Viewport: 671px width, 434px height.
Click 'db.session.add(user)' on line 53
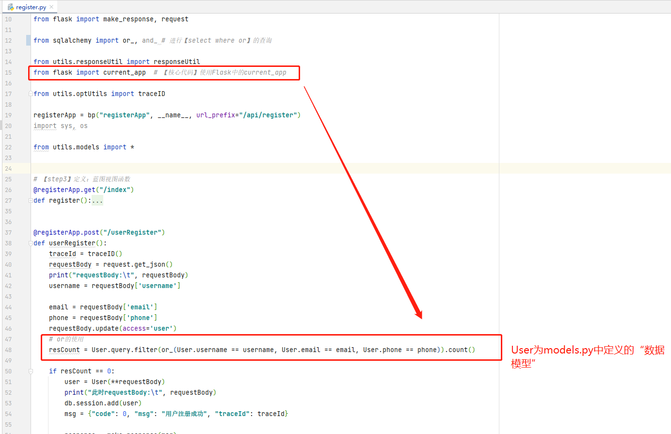click(x=103, y=403)
